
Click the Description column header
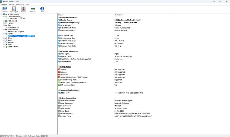point(119,15)
